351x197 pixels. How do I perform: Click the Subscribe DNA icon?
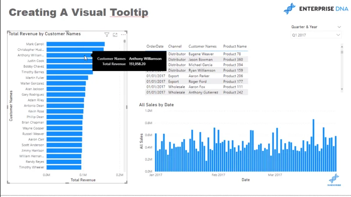pos(334,180)
